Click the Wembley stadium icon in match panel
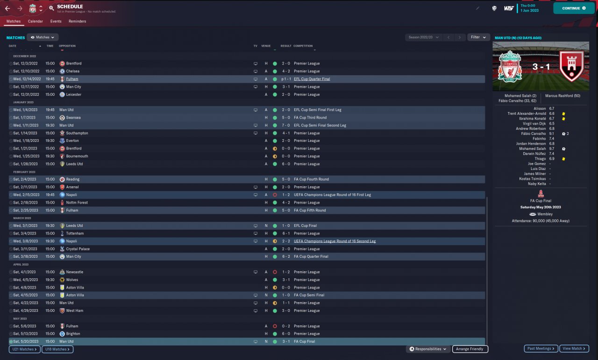This screenshot has height=360, width=598. click(533, 214)
